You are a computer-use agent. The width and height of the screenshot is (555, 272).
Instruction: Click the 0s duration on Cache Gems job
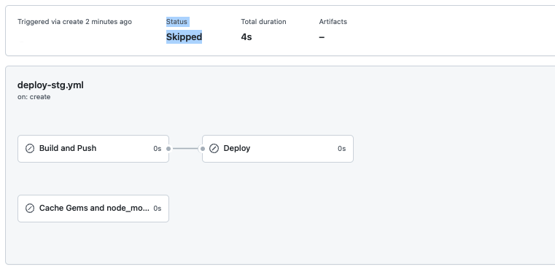[157, 209]
